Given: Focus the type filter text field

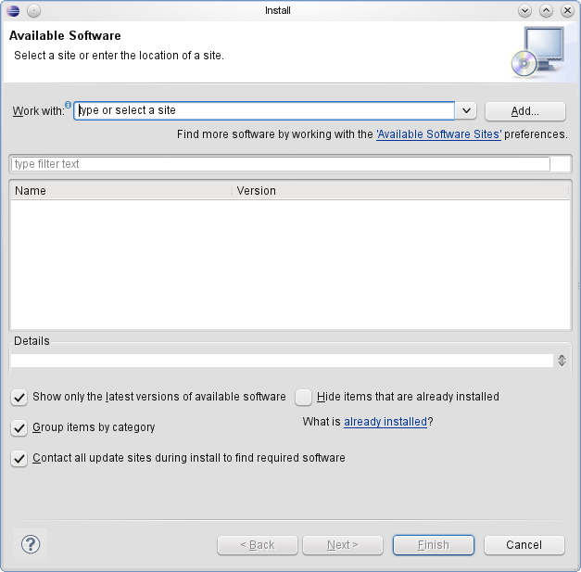Looking at the screenshot, I should pos(278,164).
